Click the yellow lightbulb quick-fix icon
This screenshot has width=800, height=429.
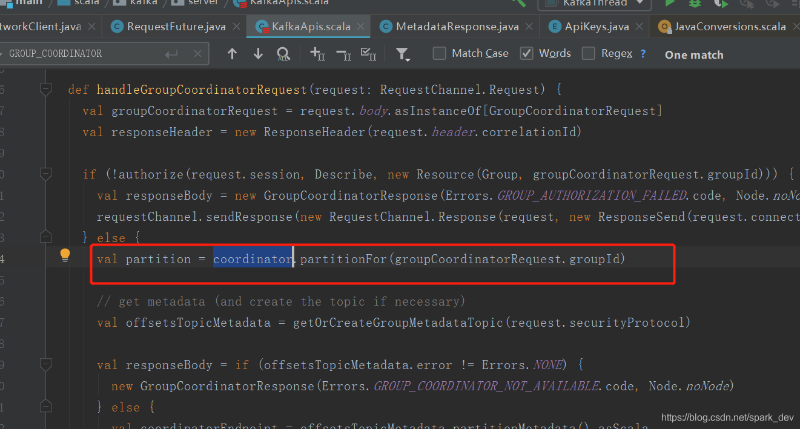coord(65,256)
